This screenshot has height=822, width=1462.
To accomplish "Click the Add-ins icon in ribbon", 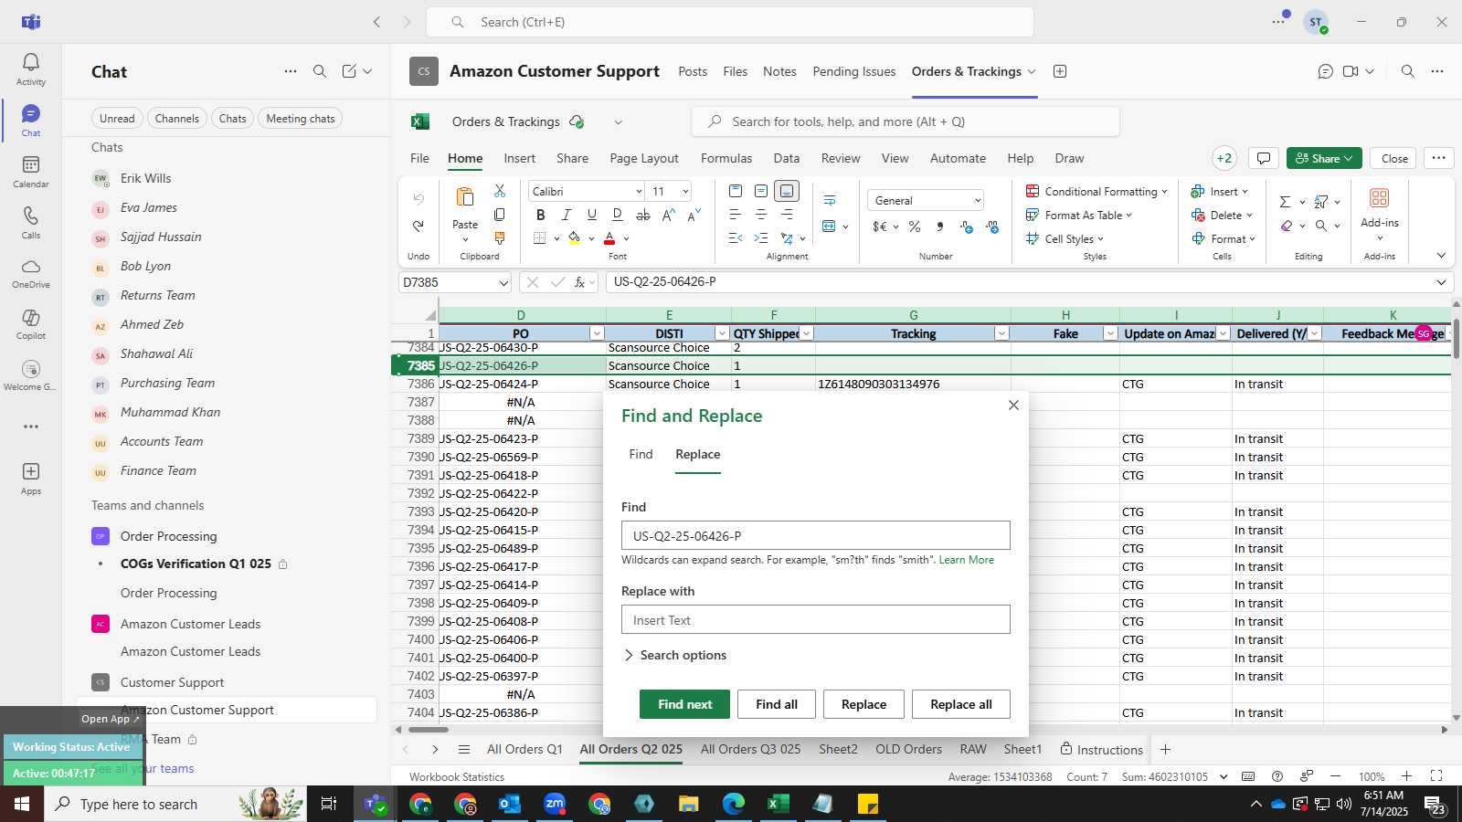I will coord(1379,198).
